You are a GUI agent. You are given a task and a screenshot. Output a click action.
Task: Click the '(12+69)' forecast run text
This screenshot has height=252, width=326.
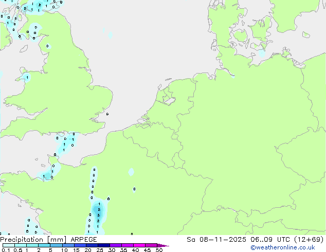309,240
